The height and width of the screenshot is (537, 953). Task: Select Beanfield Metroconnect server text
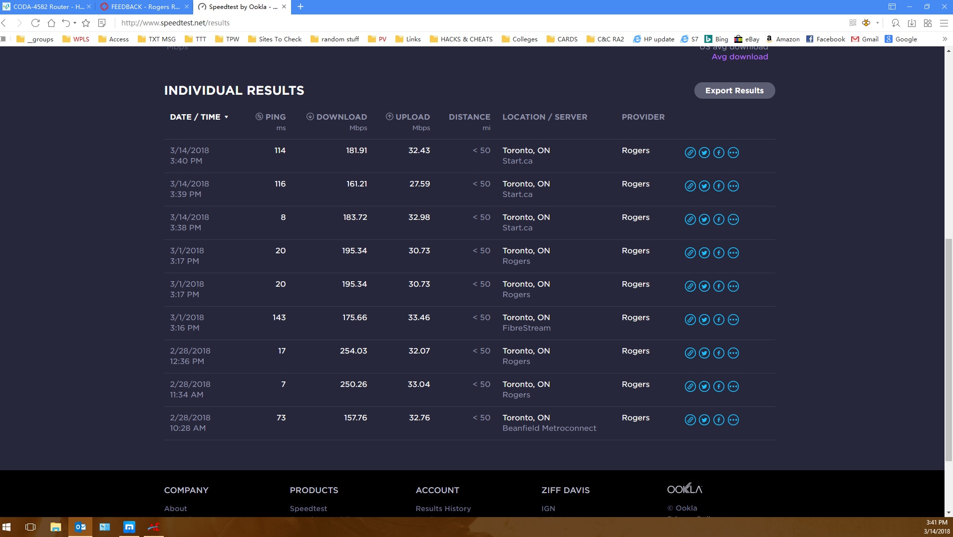tap(549, 428)
